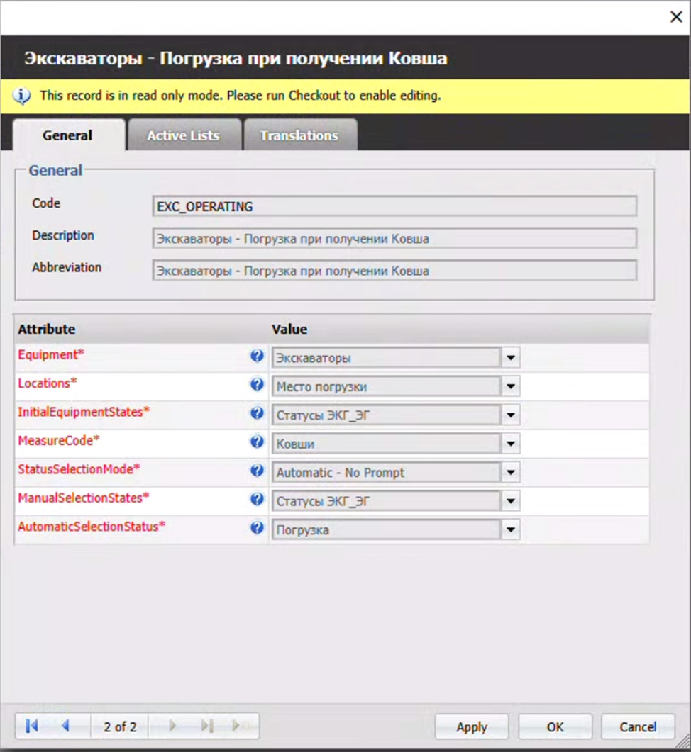Screen dimensions: 691x752
Task: Expand the Equipment value dropdown
Action: (511, 358)
